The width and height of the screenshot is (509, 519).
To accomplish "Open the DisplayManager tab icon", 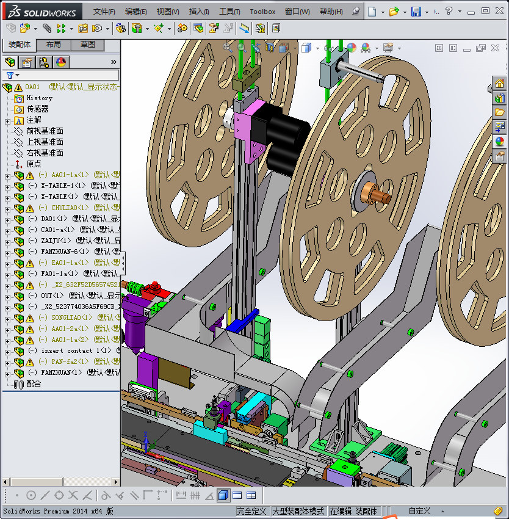I will tap(60, 62).
